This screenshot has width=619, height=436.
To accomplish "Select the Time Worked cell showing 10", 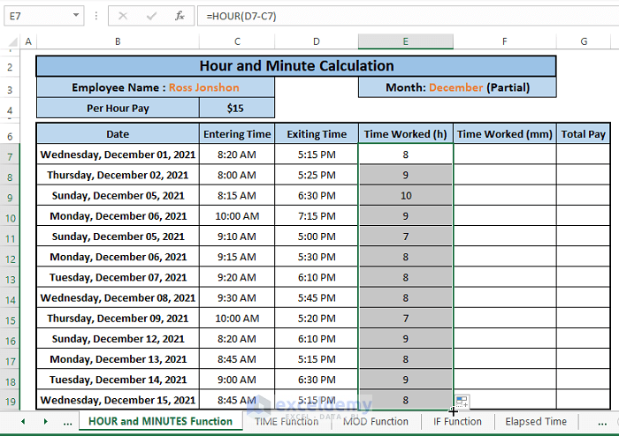I will click(x=405, y=195).
